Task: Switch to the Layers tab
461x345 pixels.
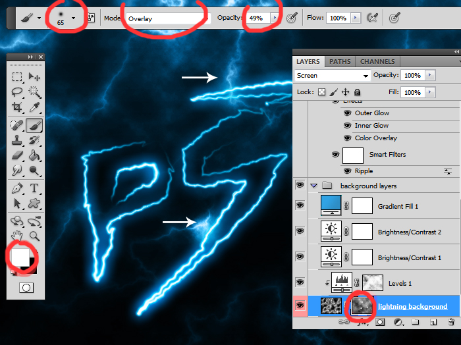Action: [x=308, y=62]
